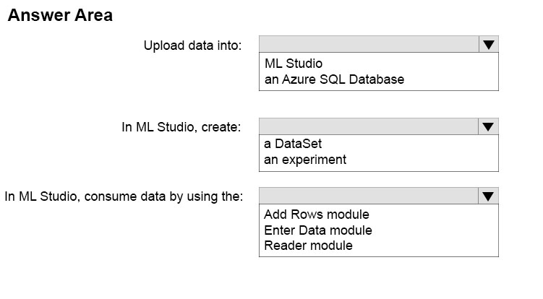Select 'Reader module' option

(x=308, y=246)
